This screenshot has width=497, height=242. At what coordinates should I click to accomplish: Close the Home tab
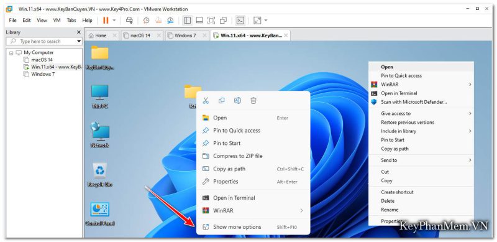[x=114, y=35]
